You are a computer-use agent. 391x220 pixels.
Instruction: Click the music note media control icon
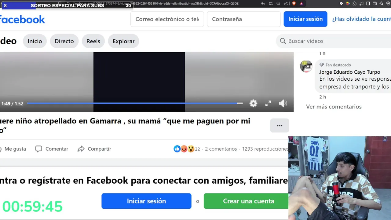361,3
